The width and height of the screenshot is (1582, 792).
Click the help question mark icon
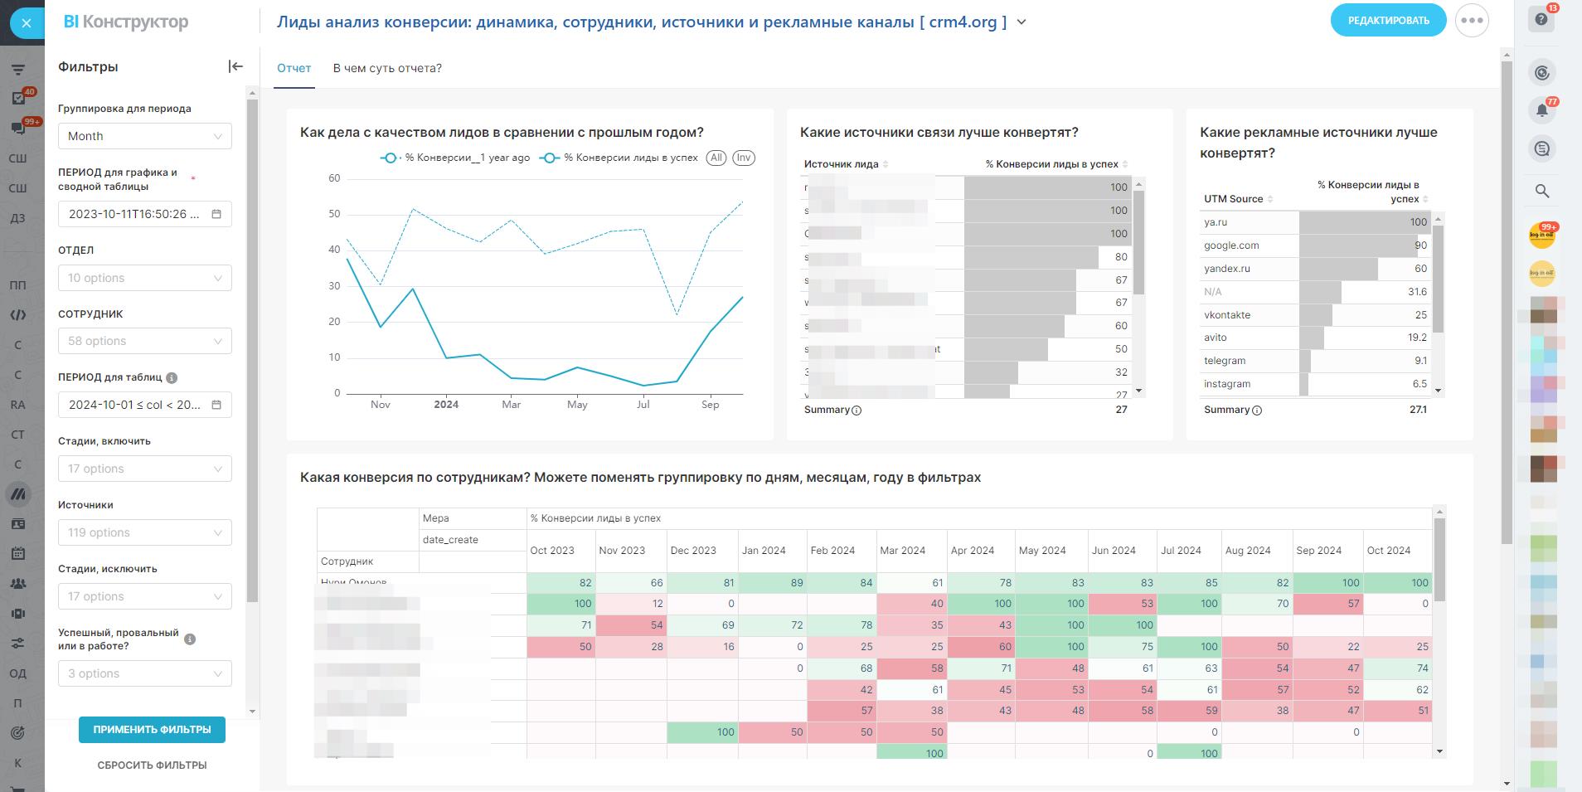pyautogui.click(x=1541, y=19)
